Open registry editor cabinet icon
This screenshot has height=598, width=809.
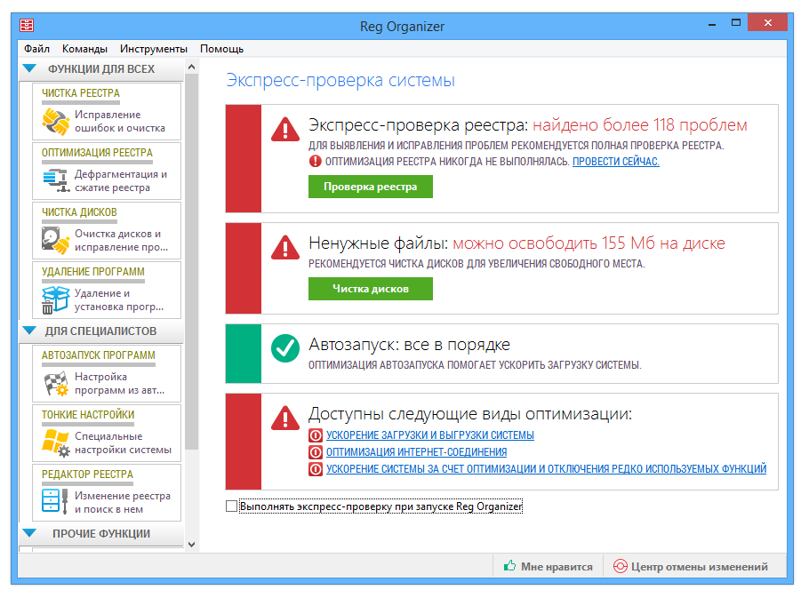[54, 501]
